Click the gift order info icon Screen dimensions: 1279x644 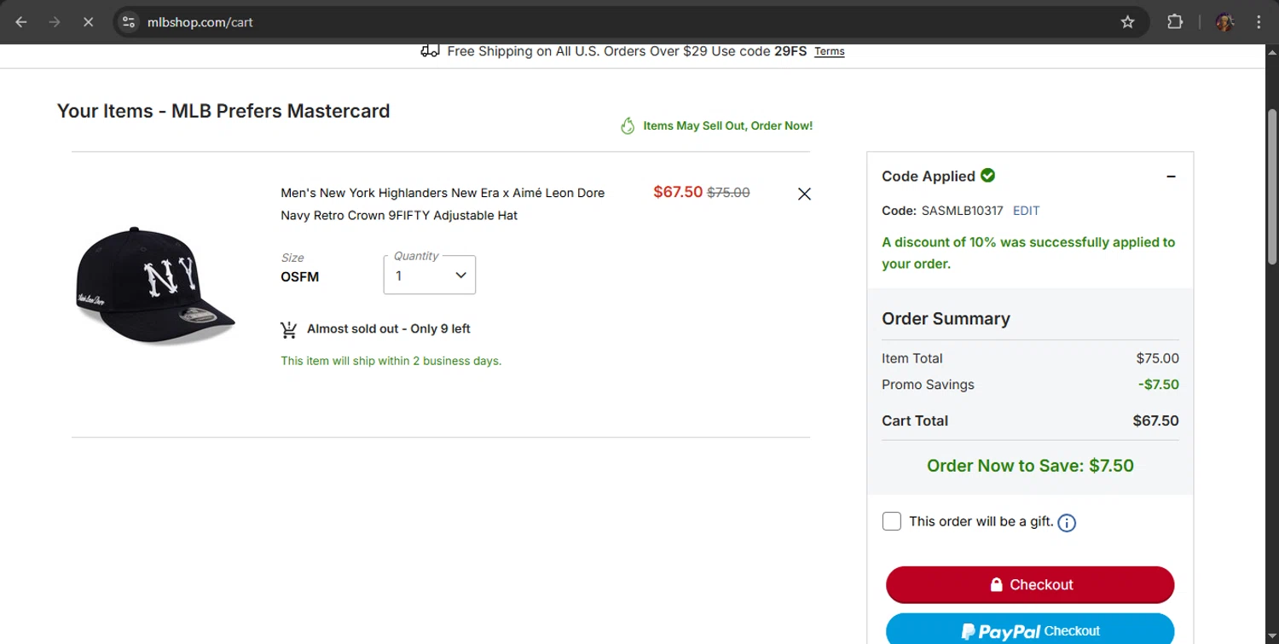[x=1067, y=523]
